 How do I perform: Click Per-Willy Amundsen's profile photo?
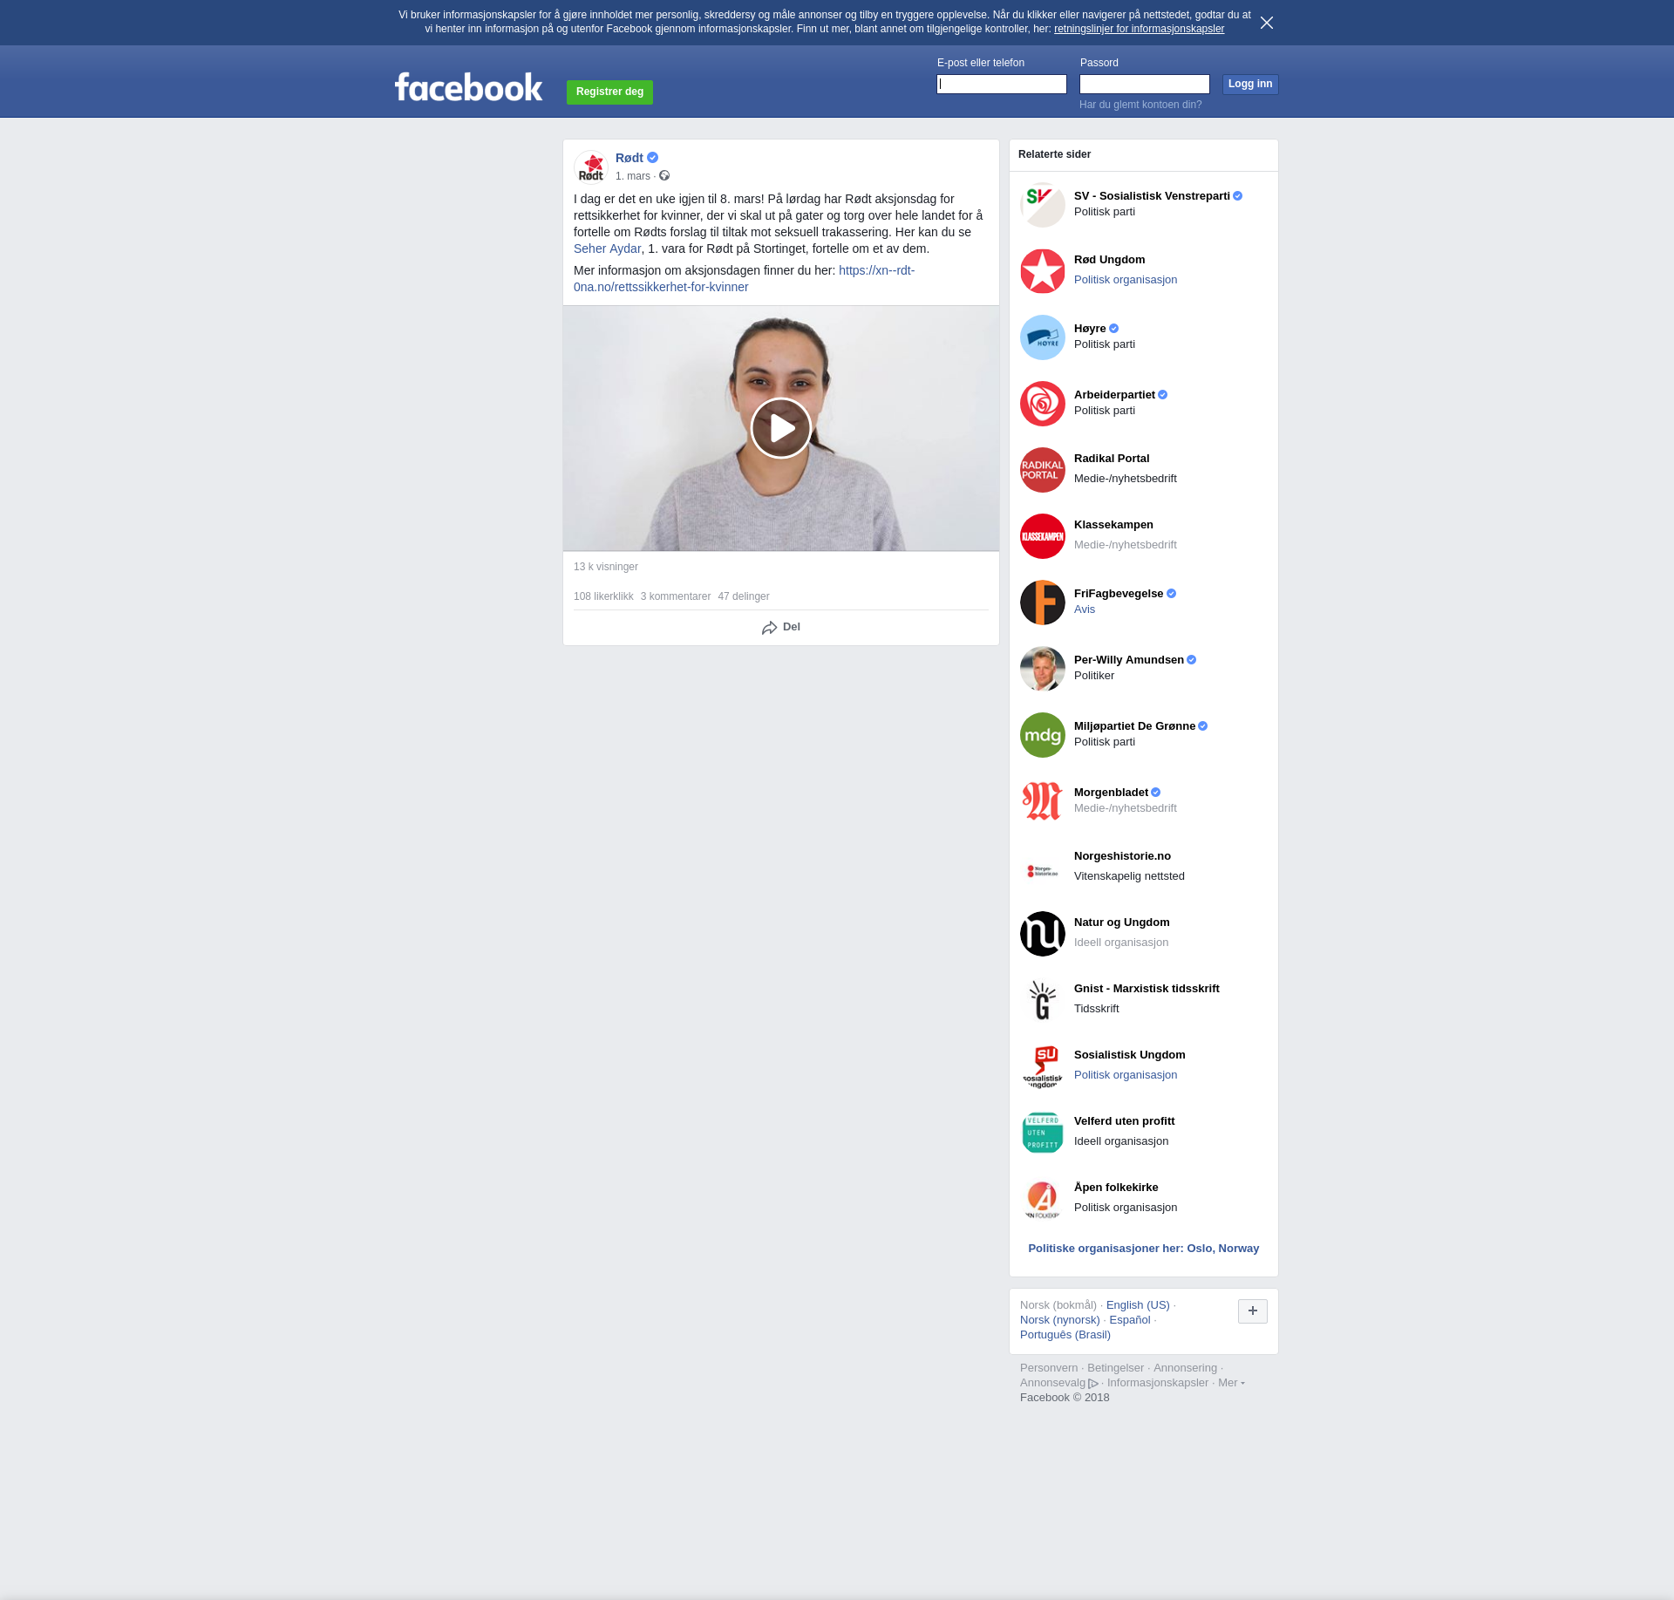[1043, 669]
